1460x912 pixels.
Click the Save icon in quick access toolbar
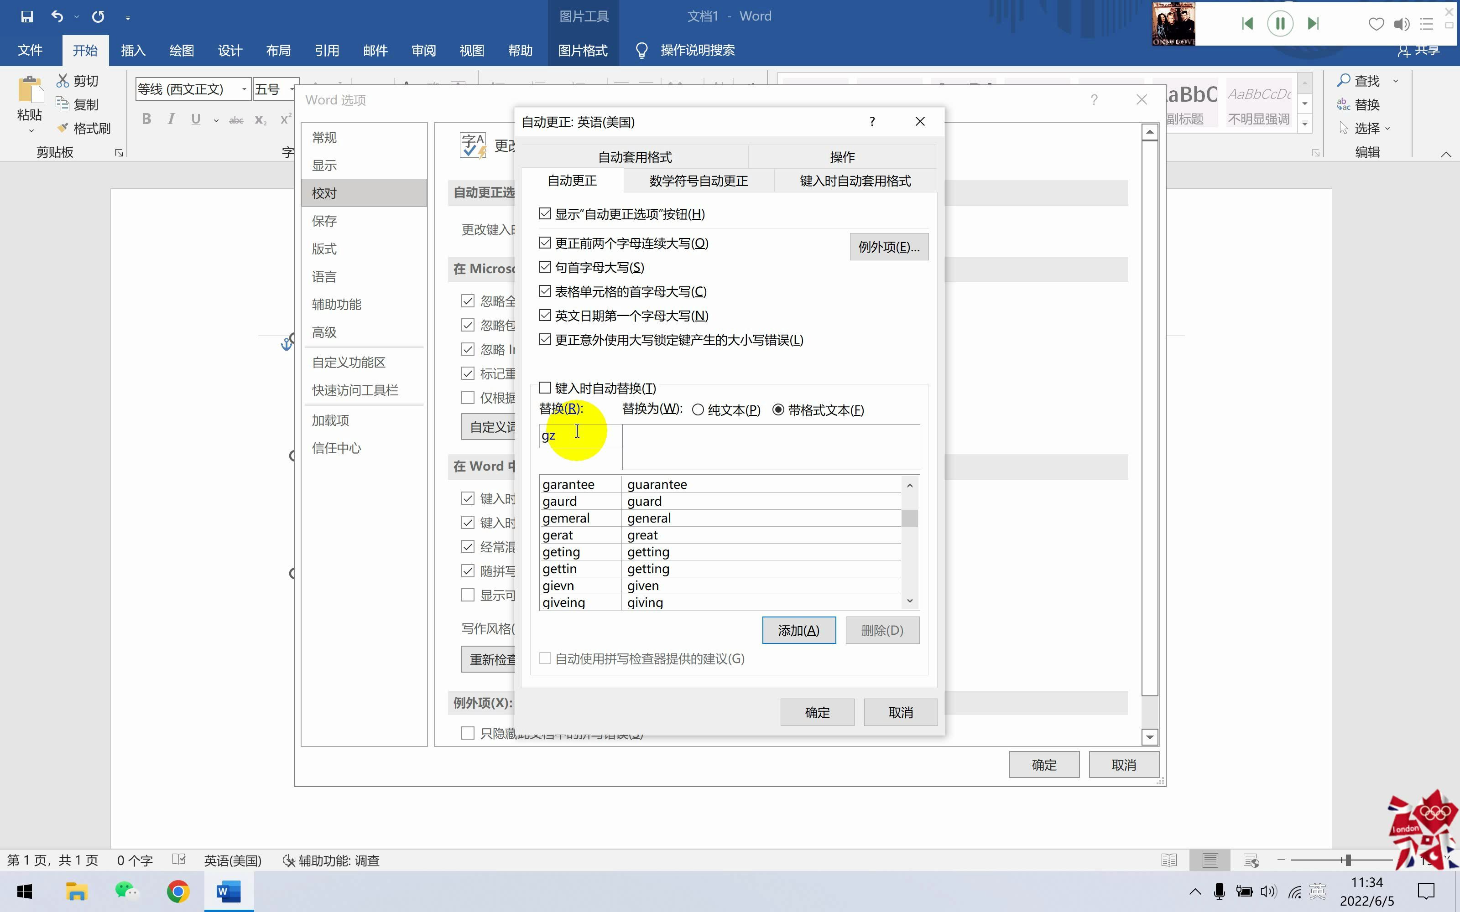pyautogui.click(x=26, y=16)
